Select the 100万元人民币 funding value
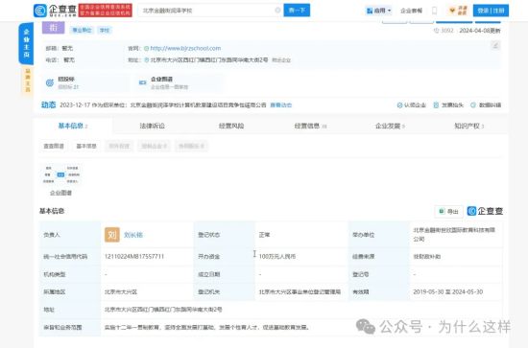This screenshot has width=528, height=348. pos(277,257)
